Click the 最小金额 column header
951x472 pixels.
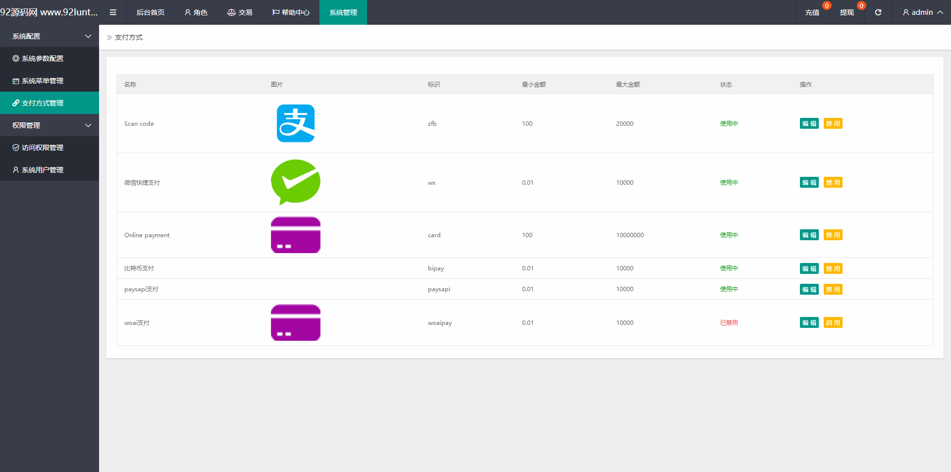[534, 84]
